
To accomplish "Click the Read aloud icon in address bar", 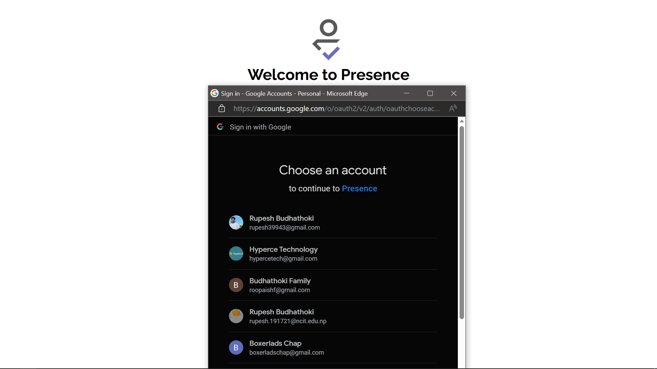I will pyautogui.click(x=453, y=108).
